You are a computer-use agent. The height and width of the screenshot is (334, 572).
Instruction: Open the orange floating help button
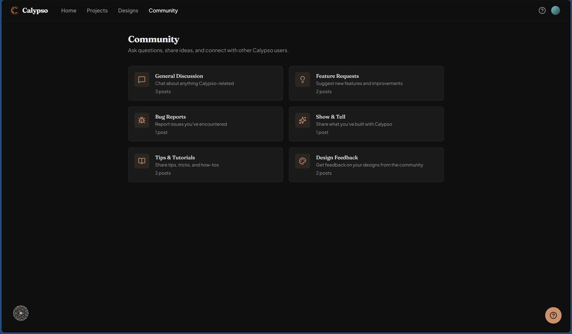553,315
